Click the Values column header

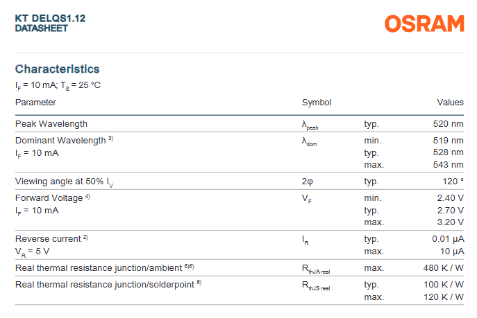coord(450,102)
